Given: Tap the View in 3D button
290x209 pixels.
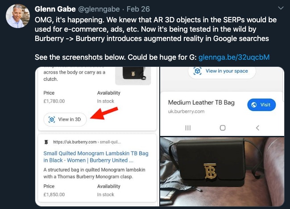Looking at the screenshot, I should [x=65, y=119].
